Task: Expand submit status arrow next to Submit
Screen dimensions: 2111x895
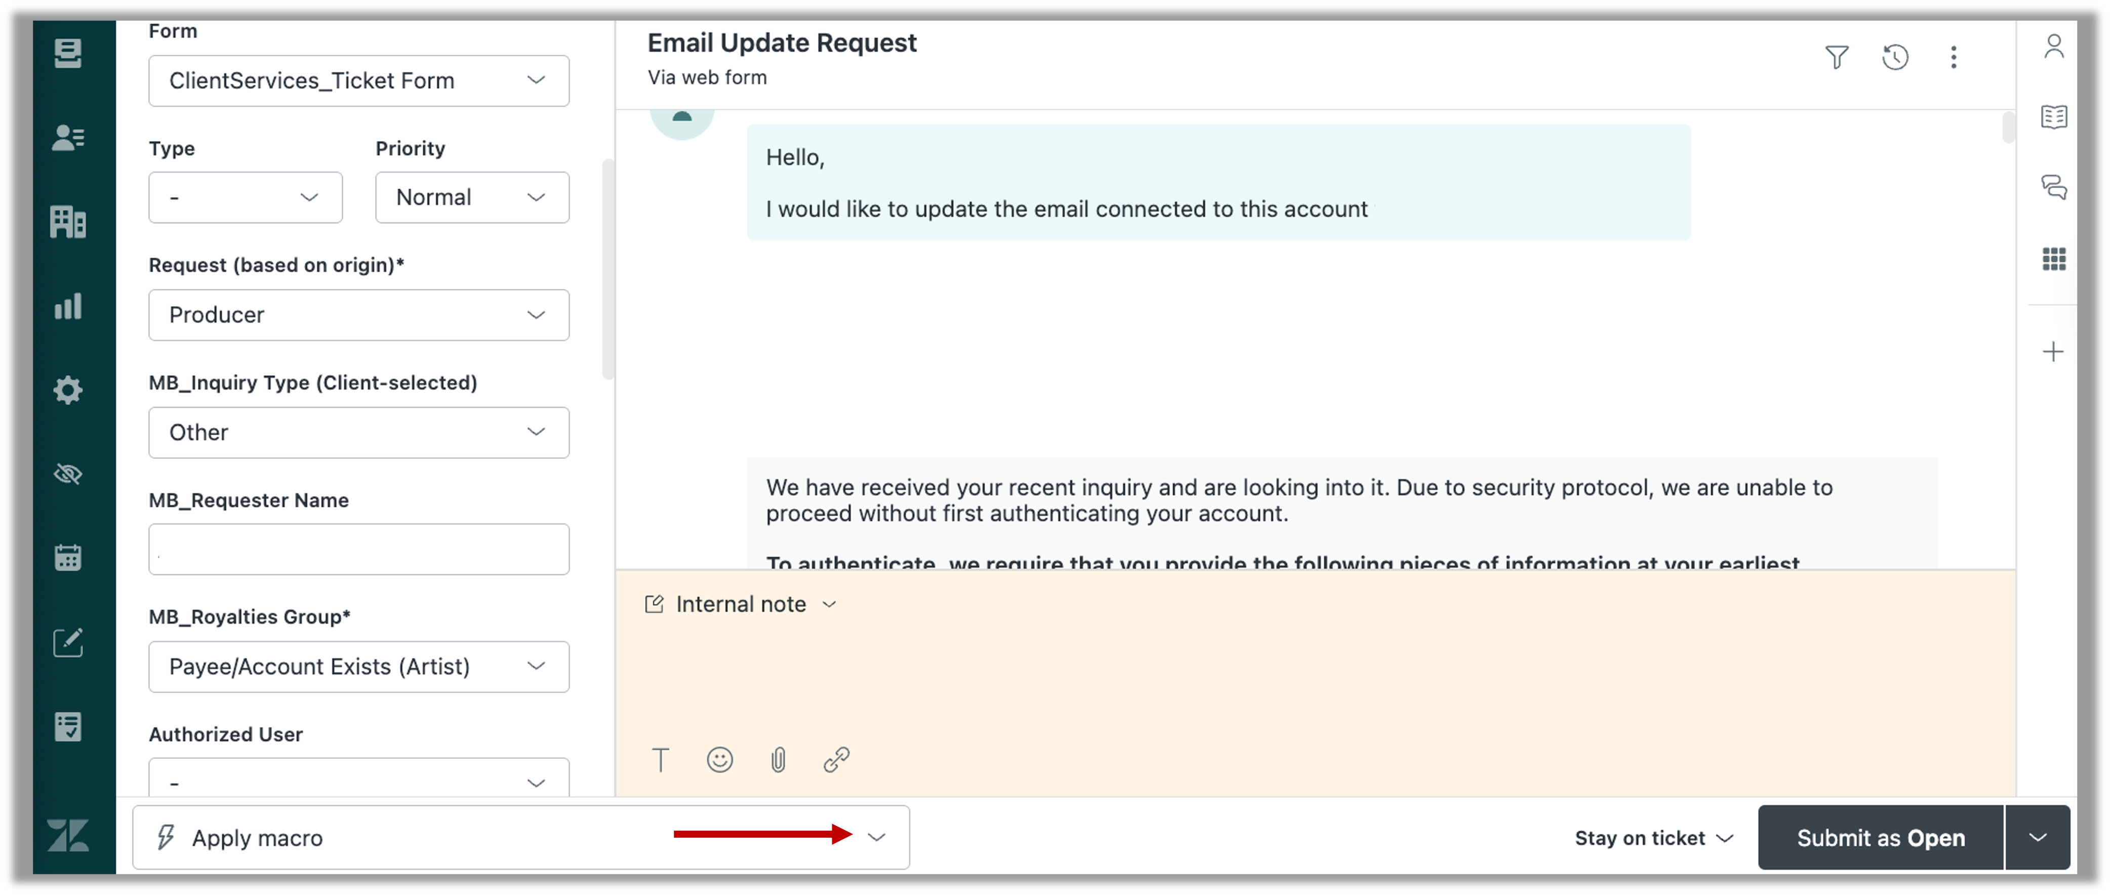Action: tap(2038, 838)
